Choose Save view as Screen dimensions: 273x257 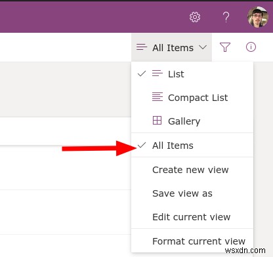click(192, 193)
